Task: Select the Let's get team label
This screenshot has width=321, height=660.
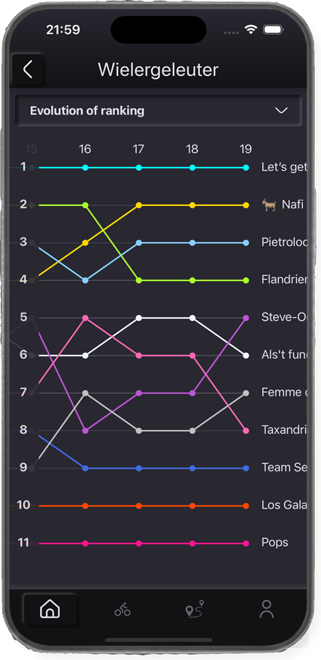Action: pos(284,167)
